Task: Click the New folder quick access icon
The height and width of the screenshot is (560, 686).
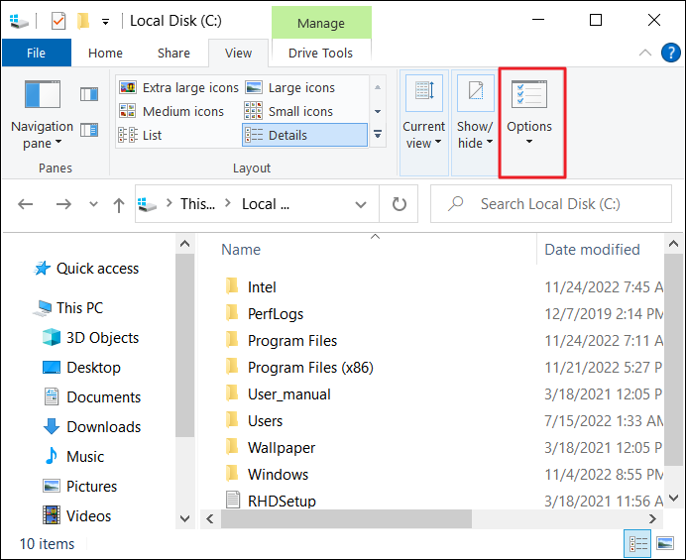Action: [x=83, y=21]
